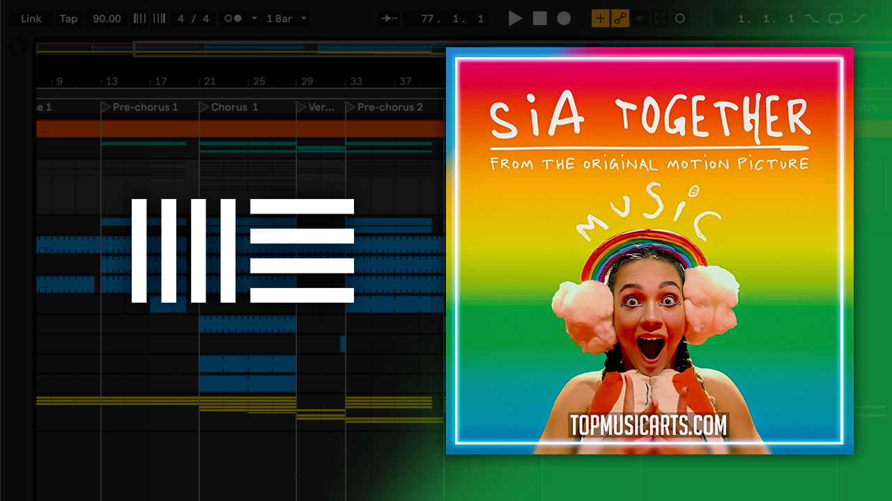Open the 1 Bar quantization dropdown
892x501 pixels.
tap(286, 19)
